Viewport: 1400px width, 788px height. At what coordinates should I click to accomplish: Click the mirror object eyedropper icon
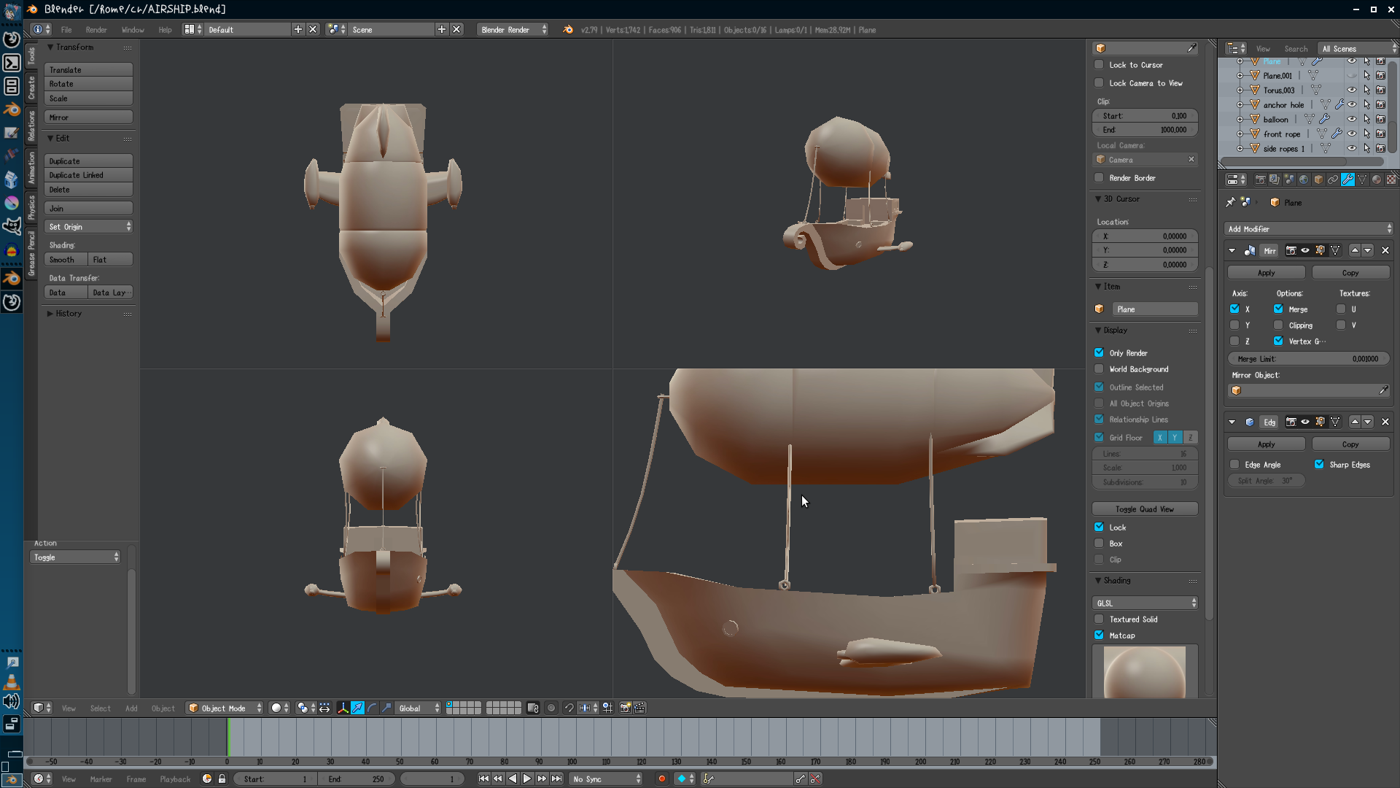1383,391
